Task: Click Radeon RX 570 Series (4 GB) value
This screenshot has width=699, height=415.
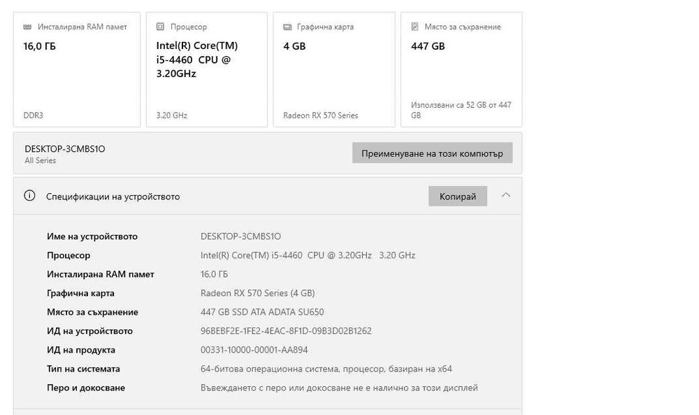Action: [258, 293]
